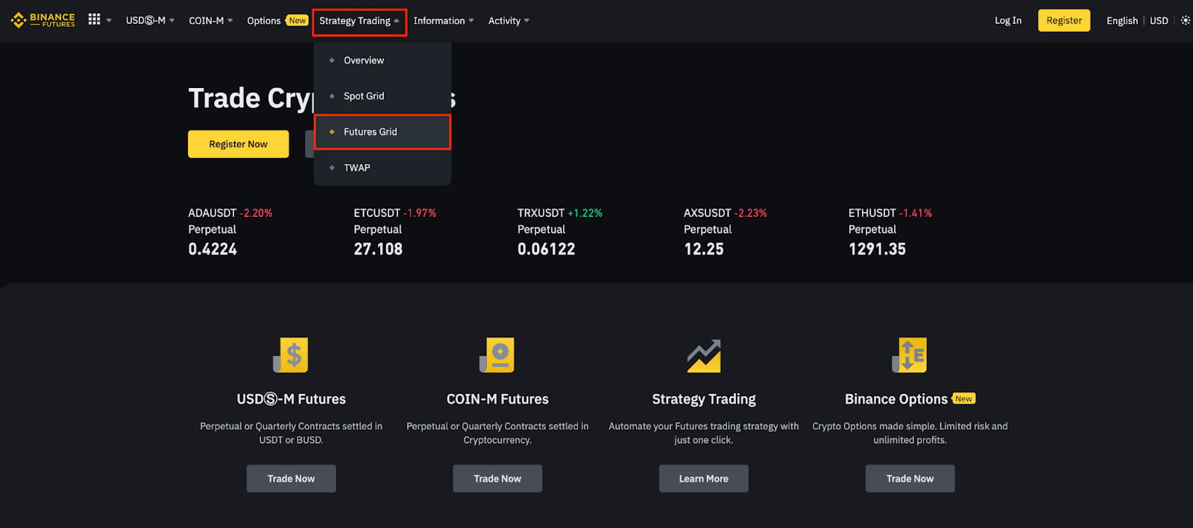This screenshot has height=528, width=1193.
Task: Click the USDⓈ-M Futures dollar icon
Action: [291, 355]
